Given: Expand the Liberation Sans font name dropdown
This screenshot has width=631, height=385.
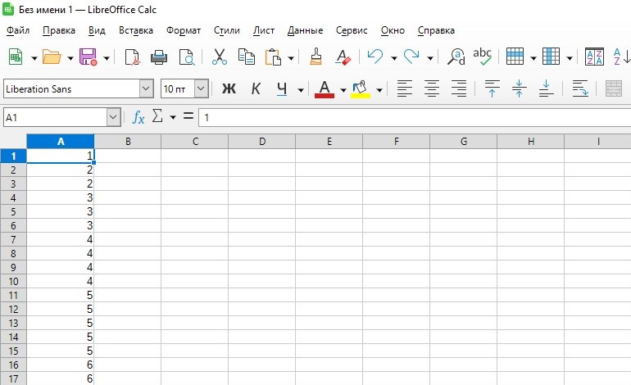Looking at the screenshot, I should (x=147, y=88).
